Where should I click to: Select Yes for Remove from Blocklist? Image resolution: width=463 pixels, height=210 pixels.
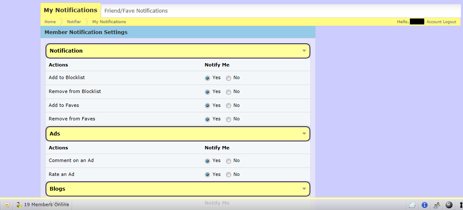(x=207, y=92)
